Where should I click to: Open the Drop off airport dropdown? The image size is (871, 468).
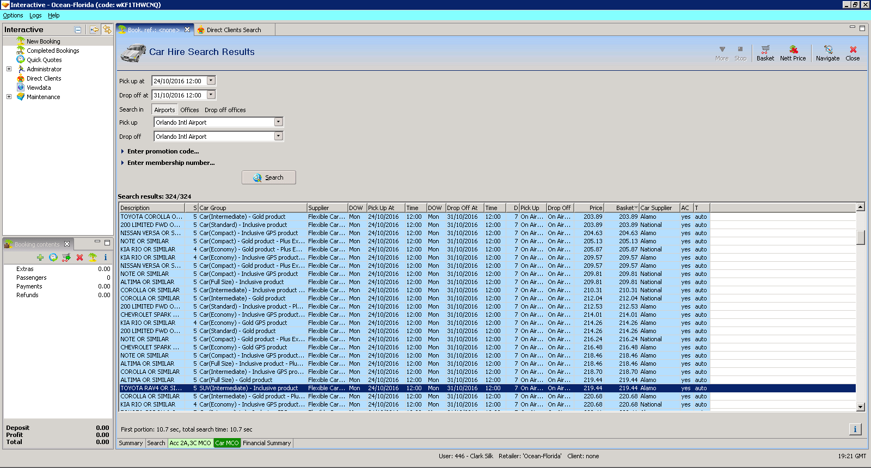point(279,136)
